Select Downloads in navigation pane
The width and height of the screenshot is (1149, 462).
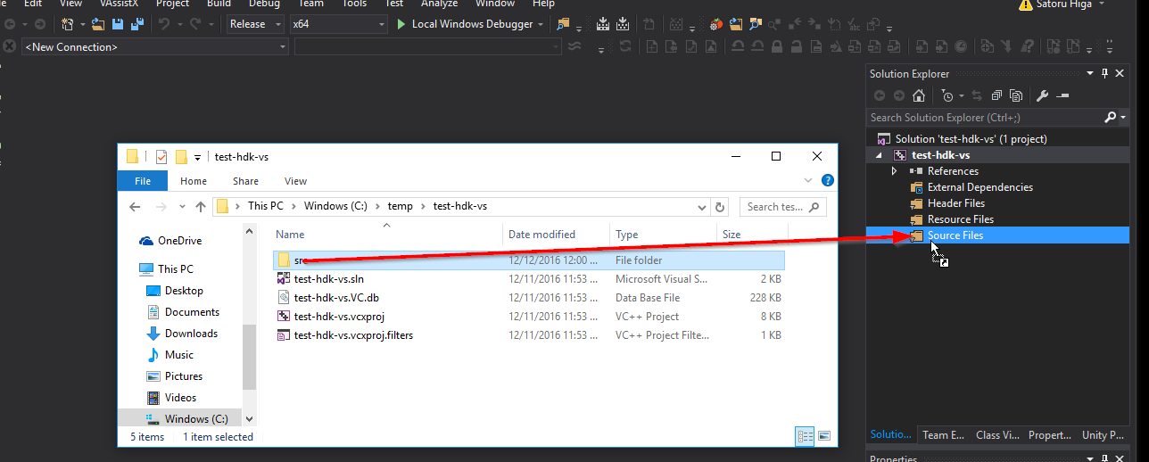(181, 334)
